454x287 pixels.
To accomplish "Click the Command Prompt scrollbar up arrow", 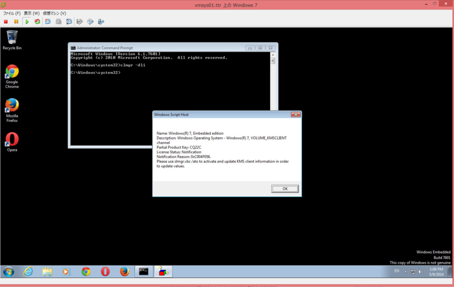I will tap(273, 54).
